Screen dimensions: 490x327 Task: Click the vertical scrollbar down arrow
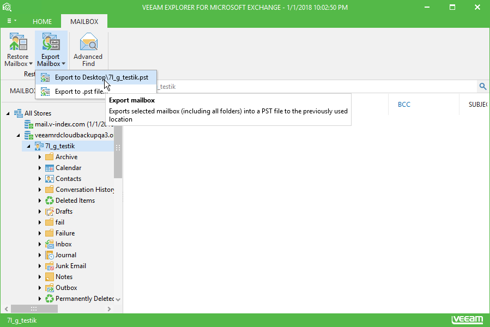118,300
